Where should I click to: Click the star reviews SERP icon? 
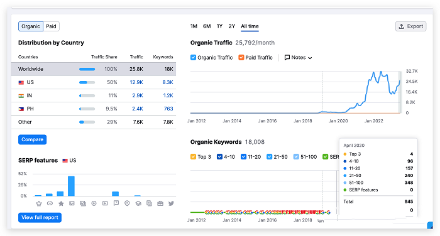pyautogui.click(x=61, y=203)
